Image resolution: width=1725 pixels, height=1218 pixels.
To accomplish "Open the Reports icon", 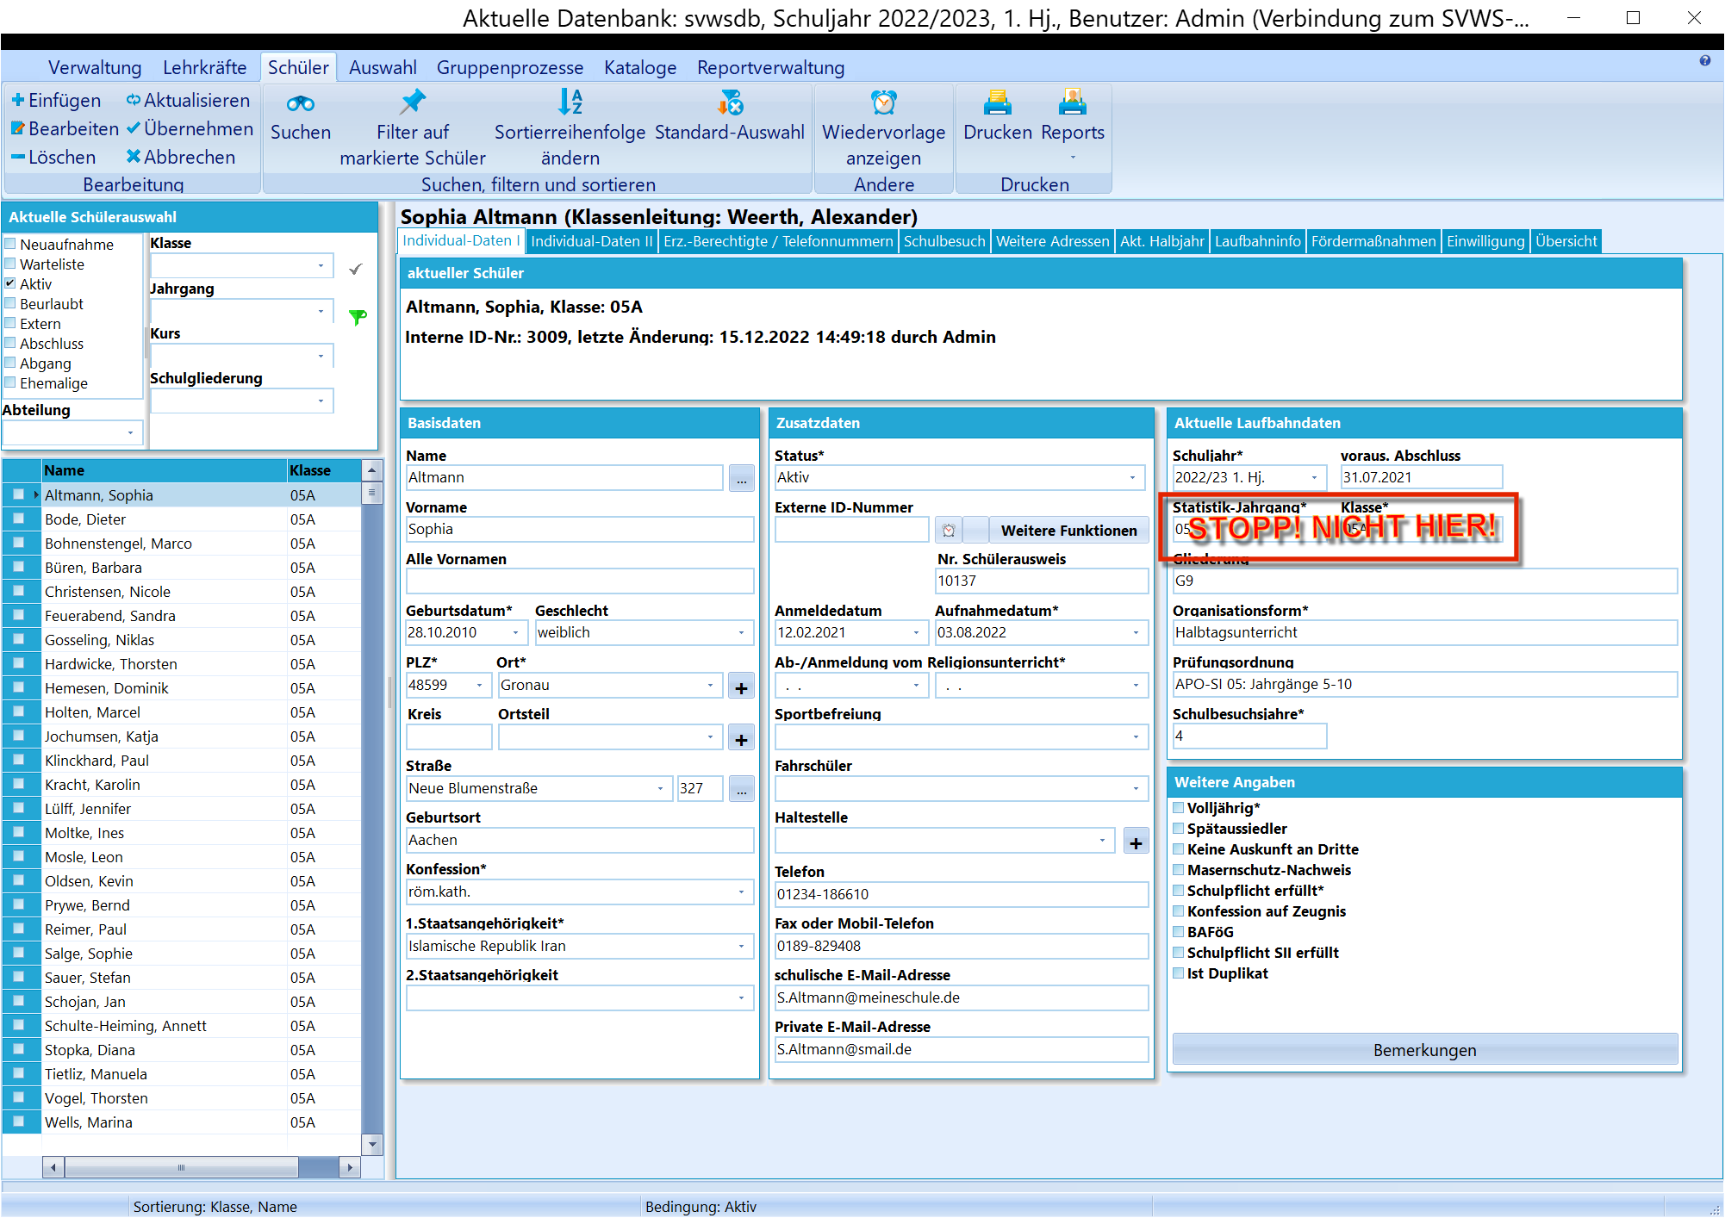I will click(1073, 103).
